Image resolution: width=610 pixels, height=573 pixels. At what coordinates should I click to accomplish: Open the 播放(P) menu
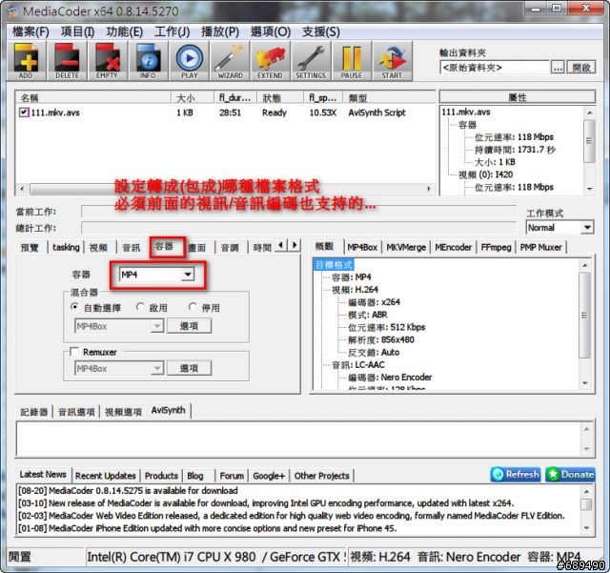(x=220, y=31)
